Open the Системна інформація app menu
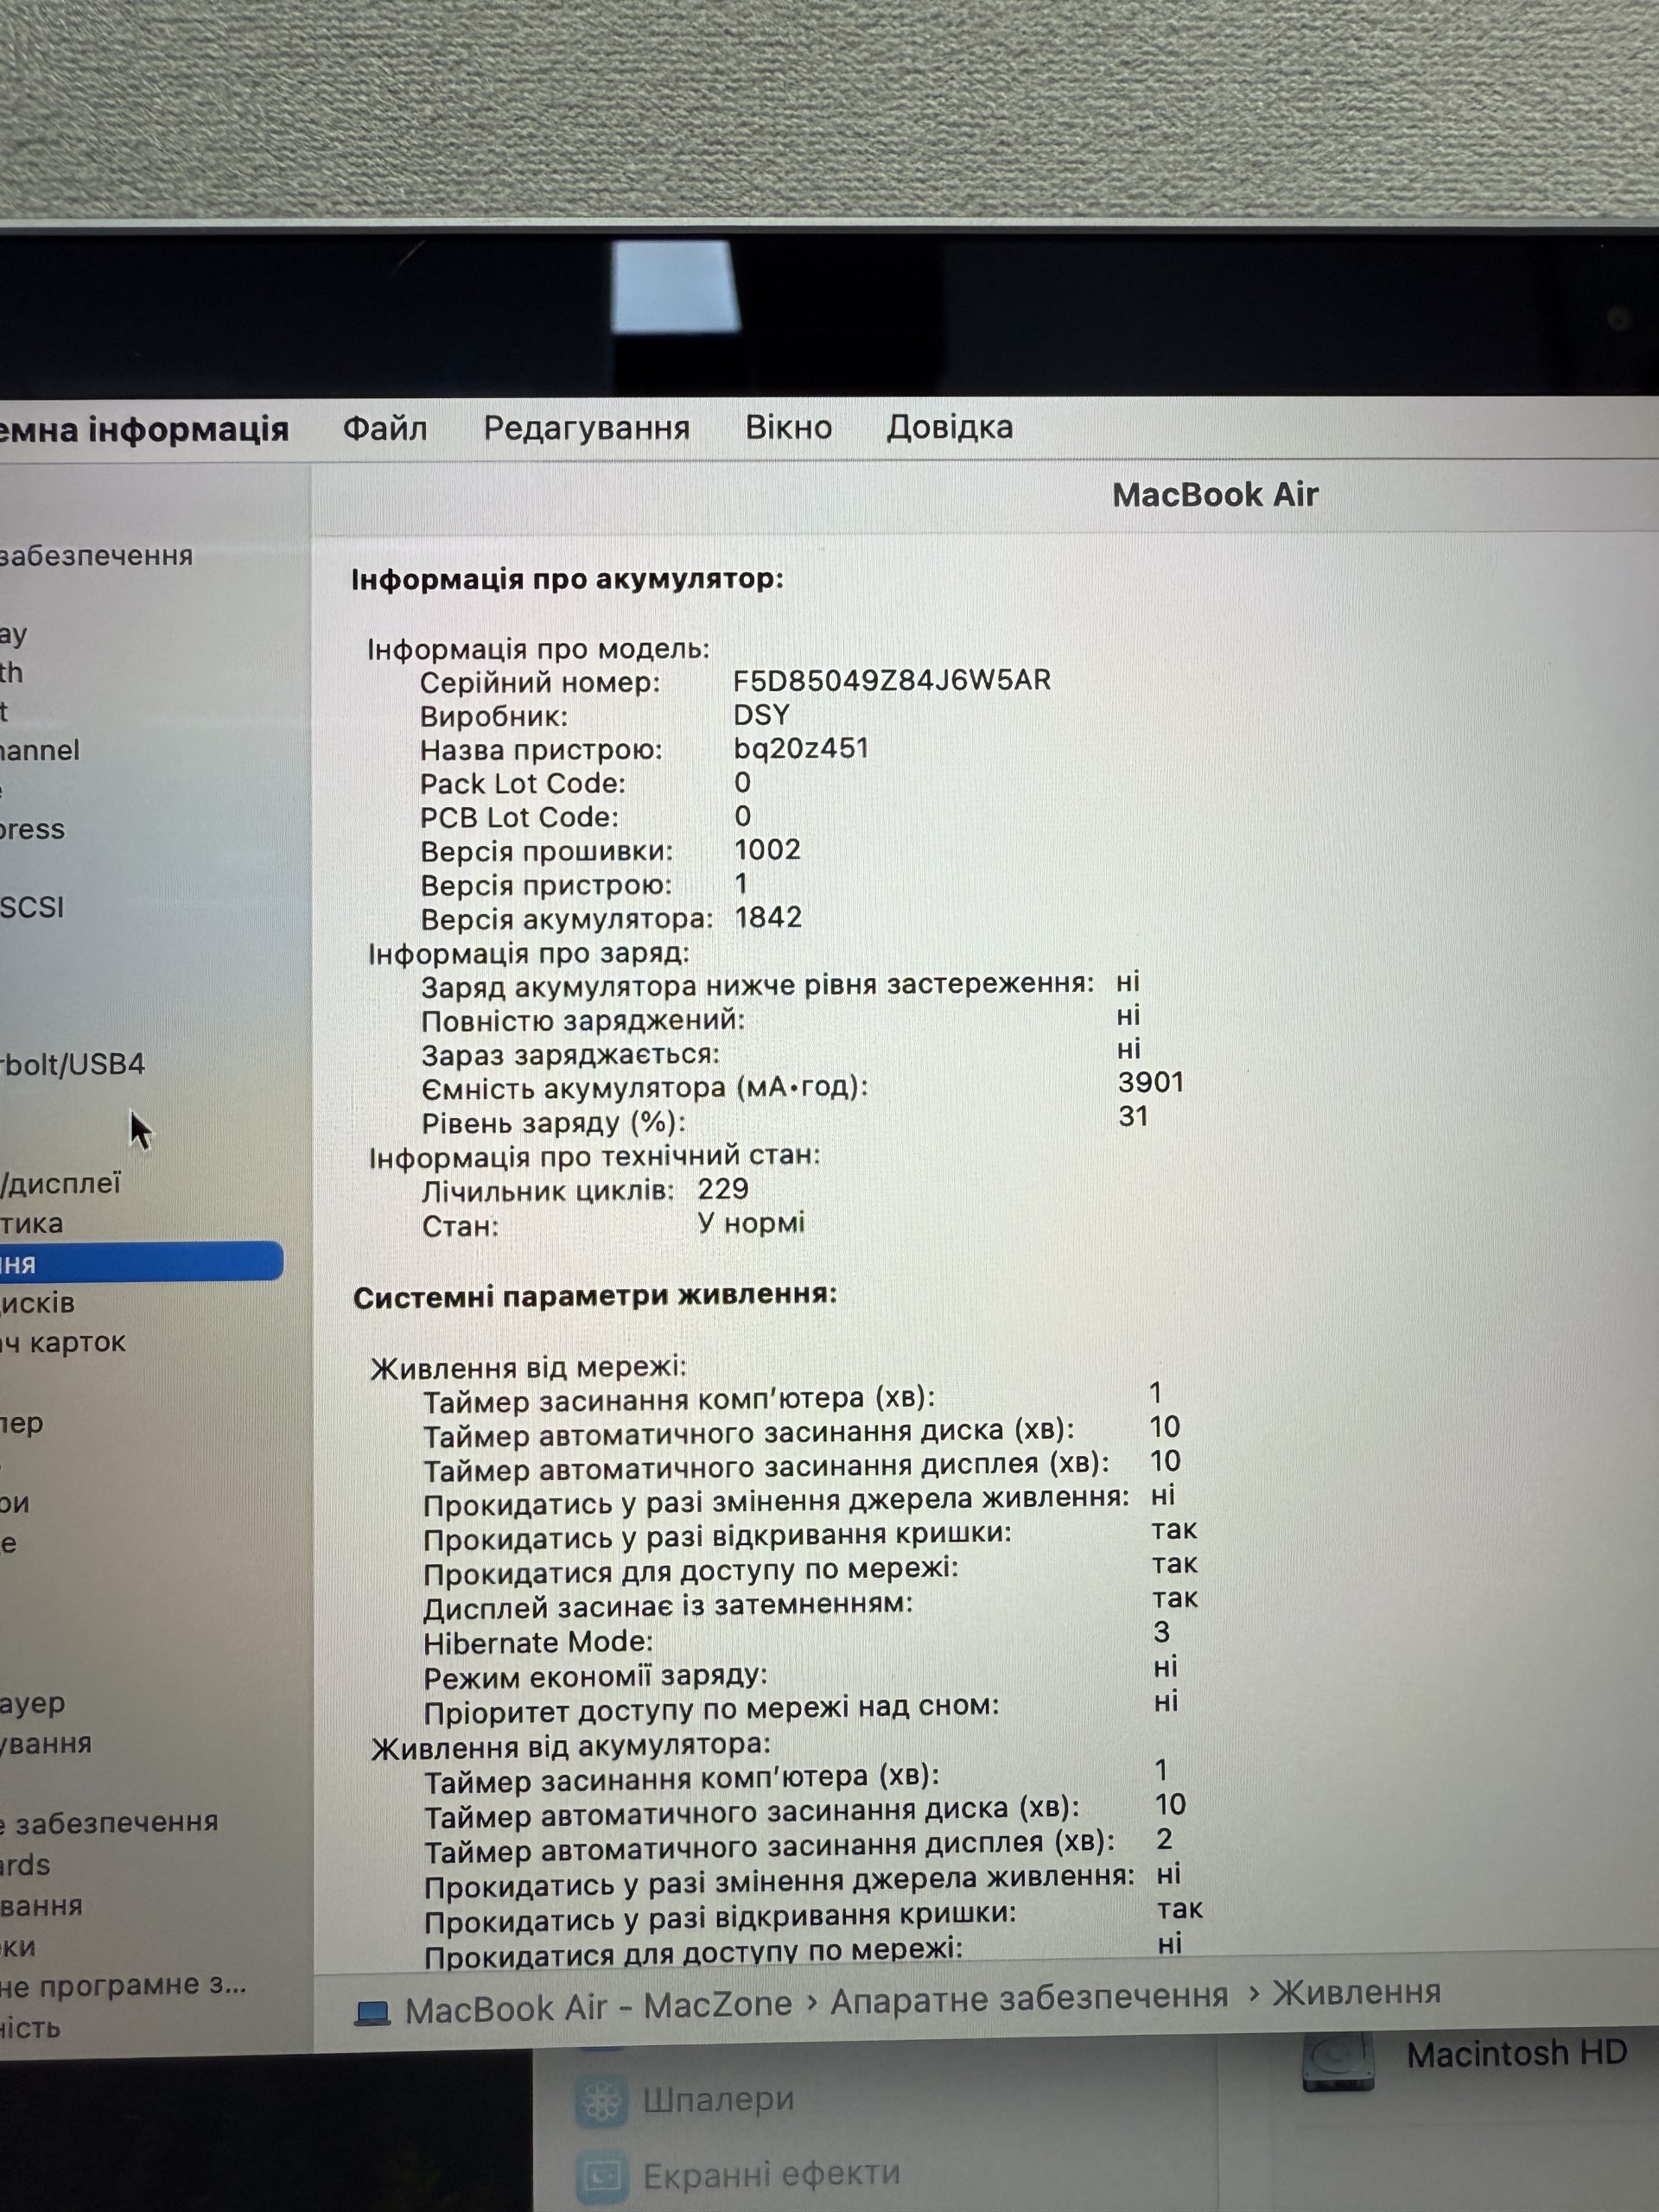Viewport: 1659px width, 2212px height. [144, 430]
